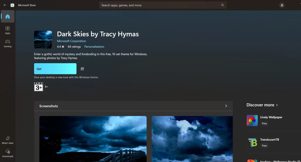Open Microsoft Corporation publisher link
This screenshot has height=162, width=301.
click(71, 41)
